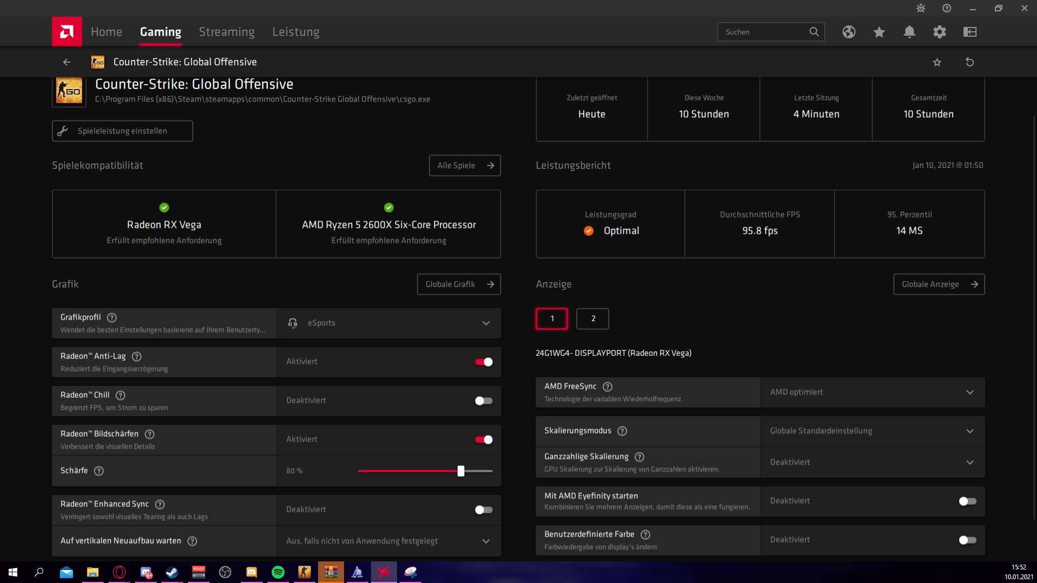Viewport: 1037px width, 583px height.
Task: Open the notifications bell
Action: [909, 32]
